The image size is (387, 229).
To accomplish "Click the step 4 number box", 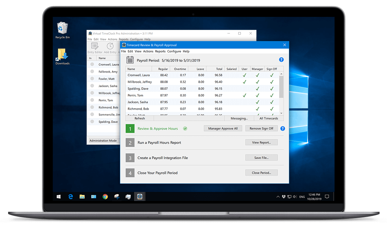I will (130, 173).
